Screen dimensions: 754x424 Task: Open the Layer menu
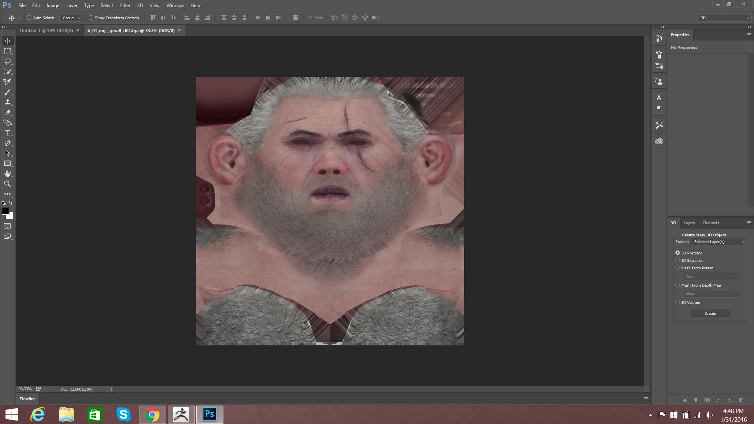pos(72,5)
